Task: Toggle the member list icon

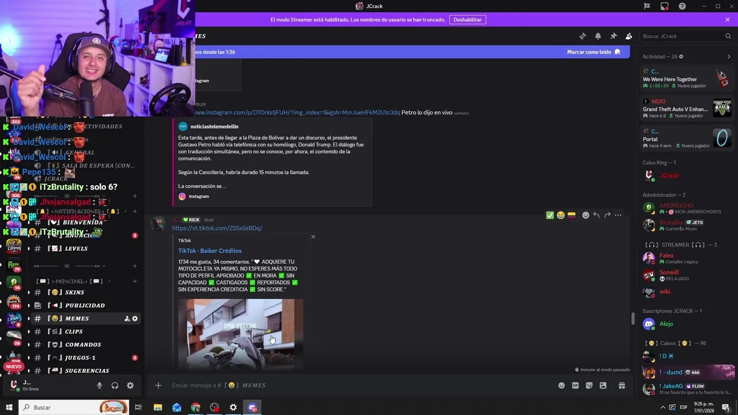Action: click(x=629, y=36)
